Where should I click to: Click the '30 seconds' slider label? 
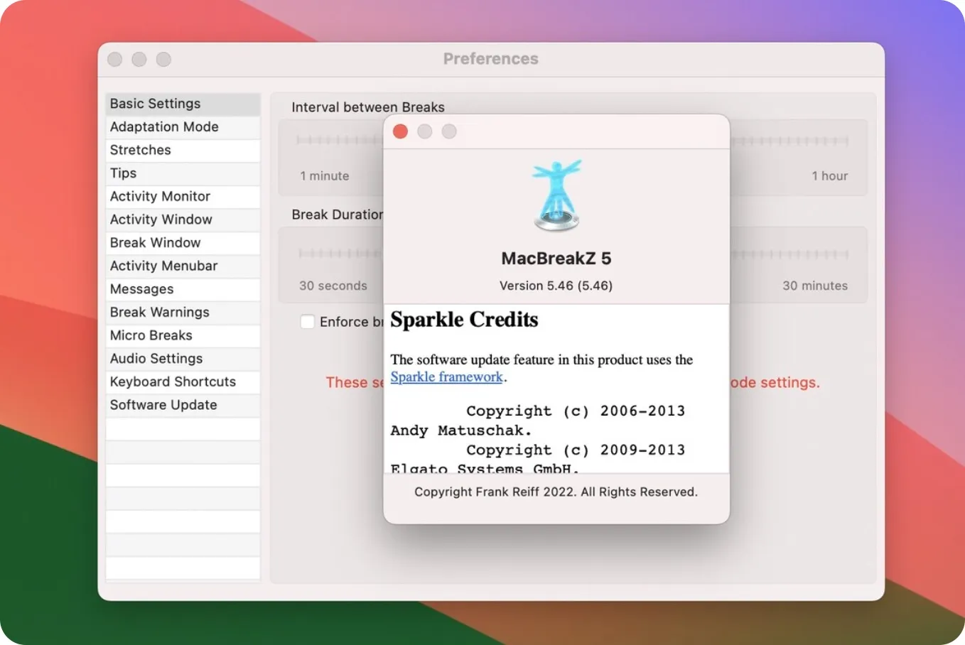[333, 286]
